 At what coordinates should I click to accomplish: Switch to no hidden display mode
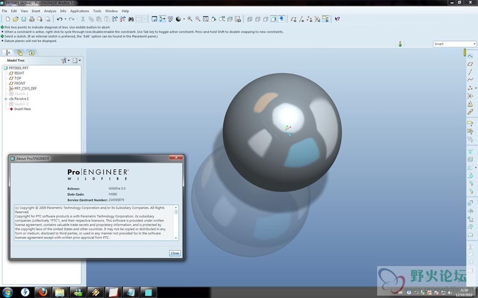(x=265, y=19)
